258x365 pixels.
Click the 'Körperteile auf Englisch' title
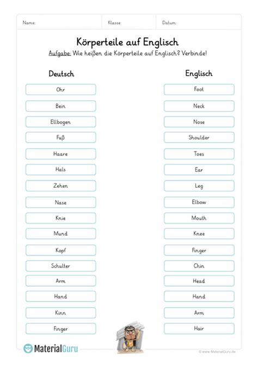tap(127, 42)
